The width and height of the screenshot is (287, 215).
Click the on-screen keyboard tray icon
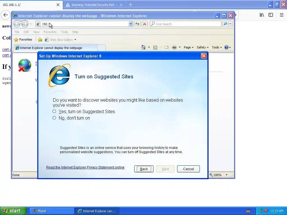tap(248, 211)
